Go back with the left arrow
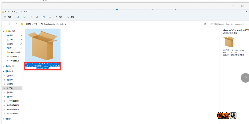 pyautogui.click(x=5, y=24)
